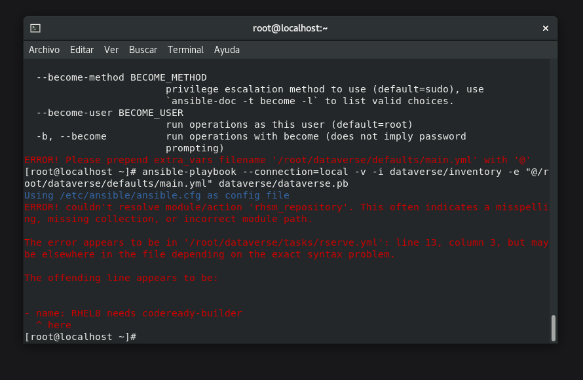The width and height of the screenshot is (583, 380).
Task: Click the terminal icon in the title bar
Action: click(35, 28)
